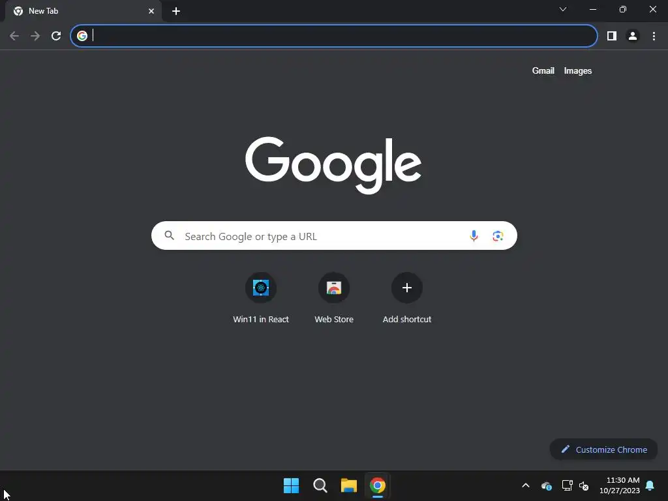Open the Gmail link
This screenshot has height=501, width=668.
click(x=543, y=70)
